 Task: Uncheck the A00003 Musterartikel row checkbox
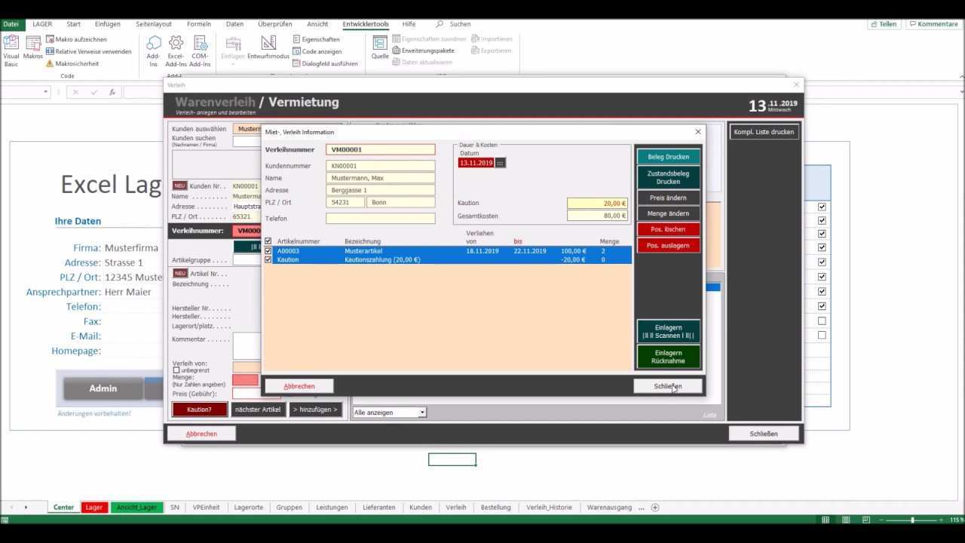coord(268,251)
